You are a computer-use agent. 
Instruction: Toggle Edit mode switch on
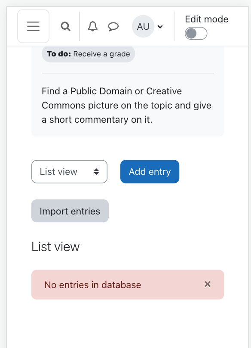[x=196, y=34]
